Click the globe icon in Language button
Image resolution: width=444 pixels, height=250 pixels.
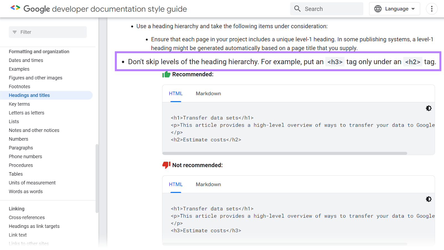pos(378,9)
